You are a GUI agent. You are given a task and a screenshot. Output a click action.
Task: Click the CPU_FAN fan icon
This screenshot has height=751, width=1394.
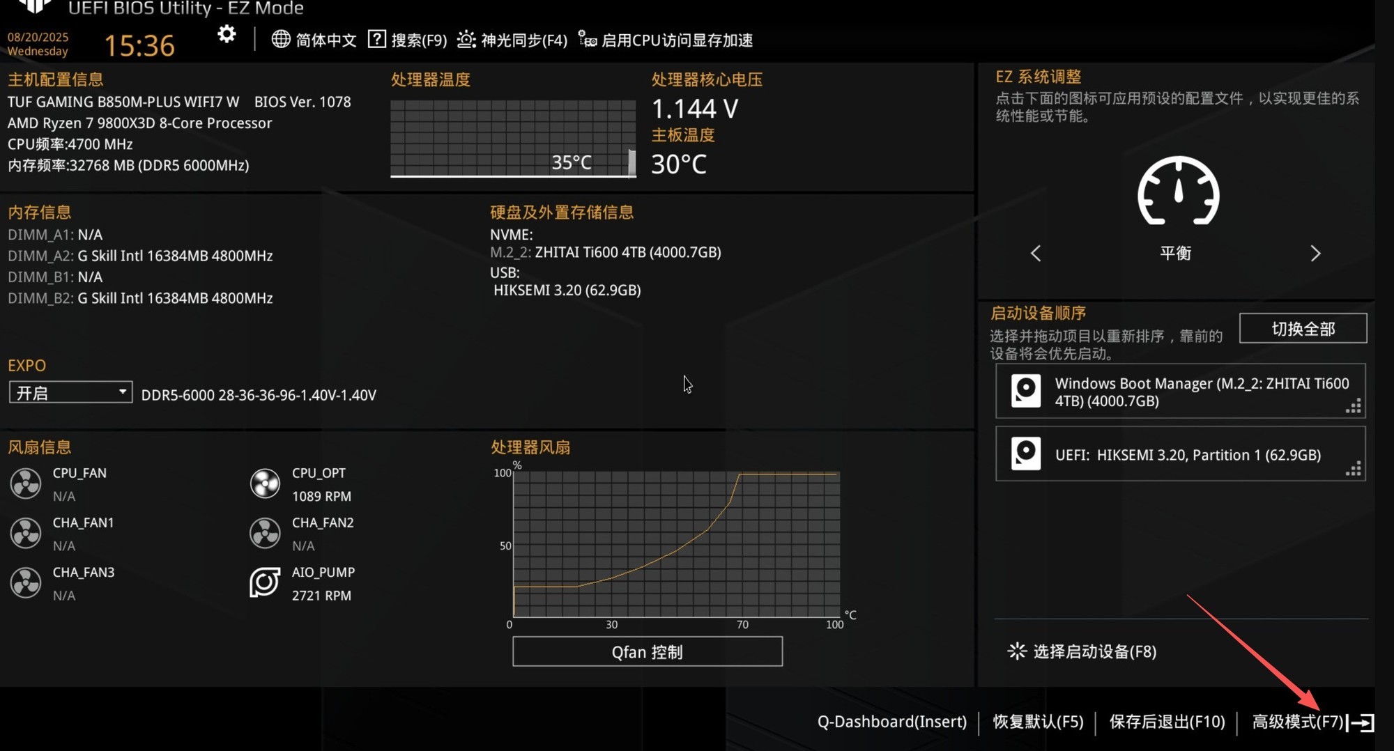26,483
